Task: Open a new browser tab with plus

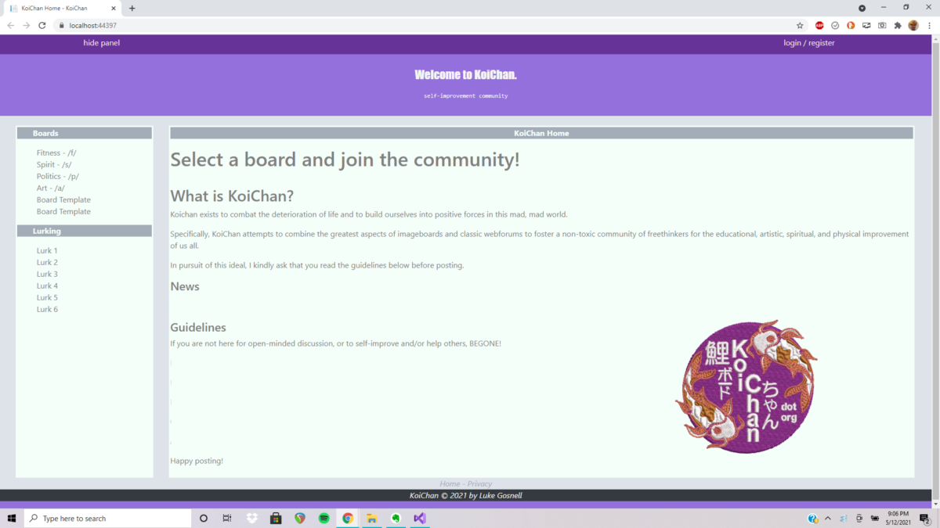Action: pos(132,8)
